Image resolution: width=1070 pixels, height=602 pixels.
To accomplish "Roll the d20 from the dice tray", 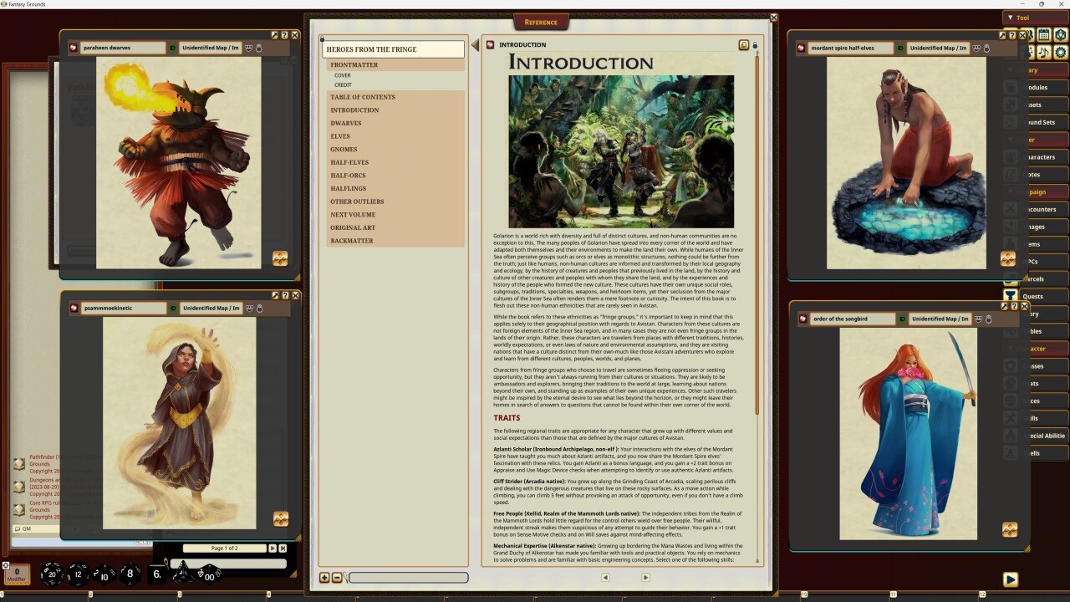I will [51, 574].
